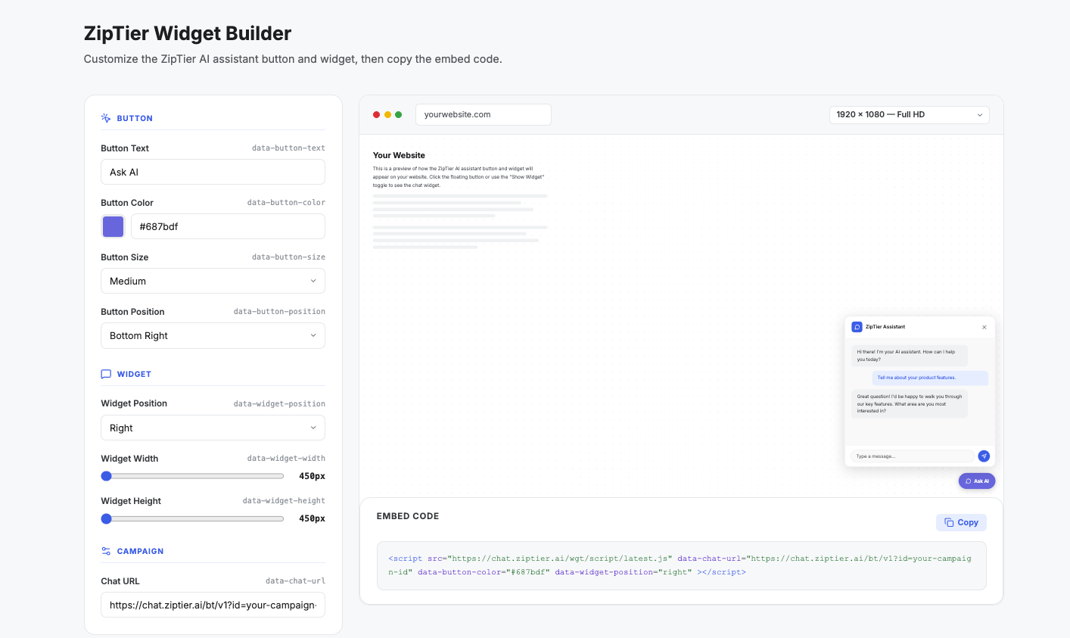Screen dimensions: 1070x638
Task: Click the yourwebsite.com address bar
Action: coord(483,114)
